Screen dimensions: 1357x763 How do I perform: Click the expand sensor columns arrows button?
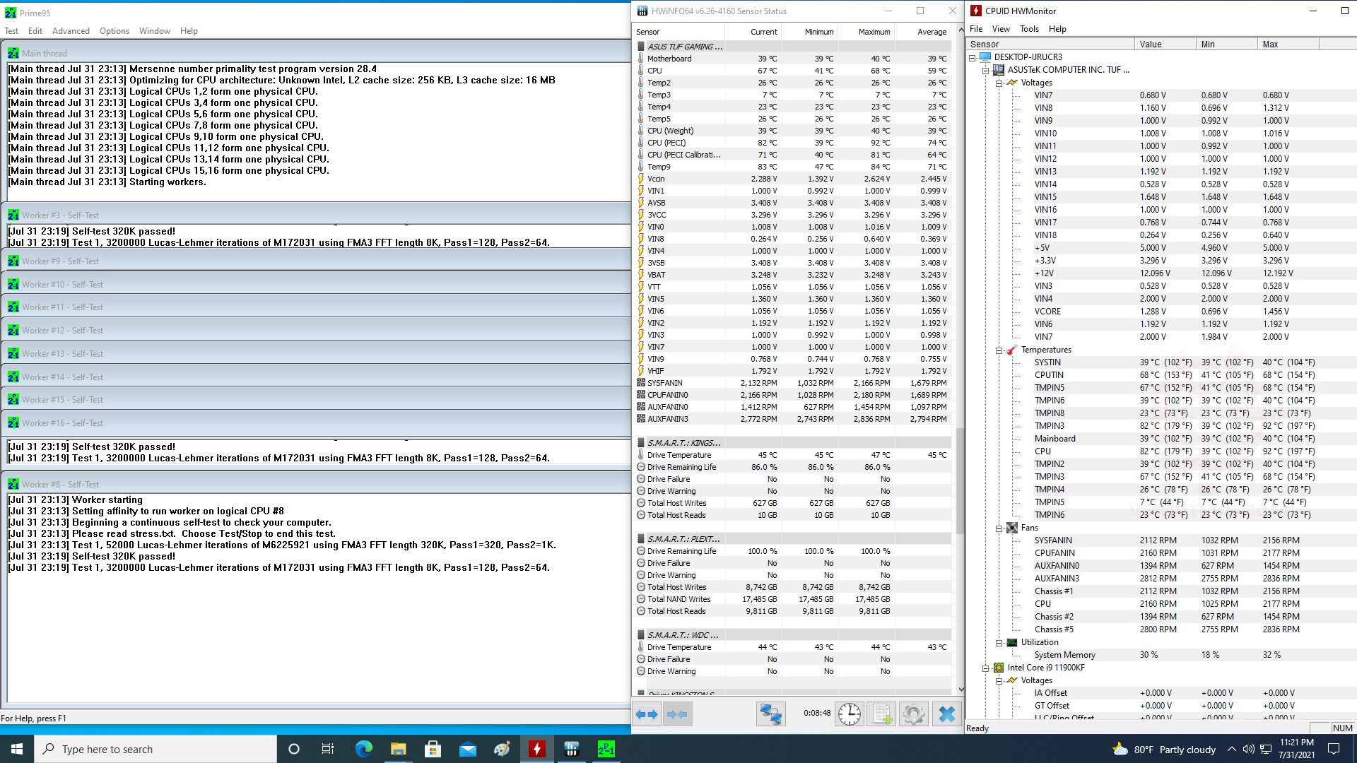[646, 714]
